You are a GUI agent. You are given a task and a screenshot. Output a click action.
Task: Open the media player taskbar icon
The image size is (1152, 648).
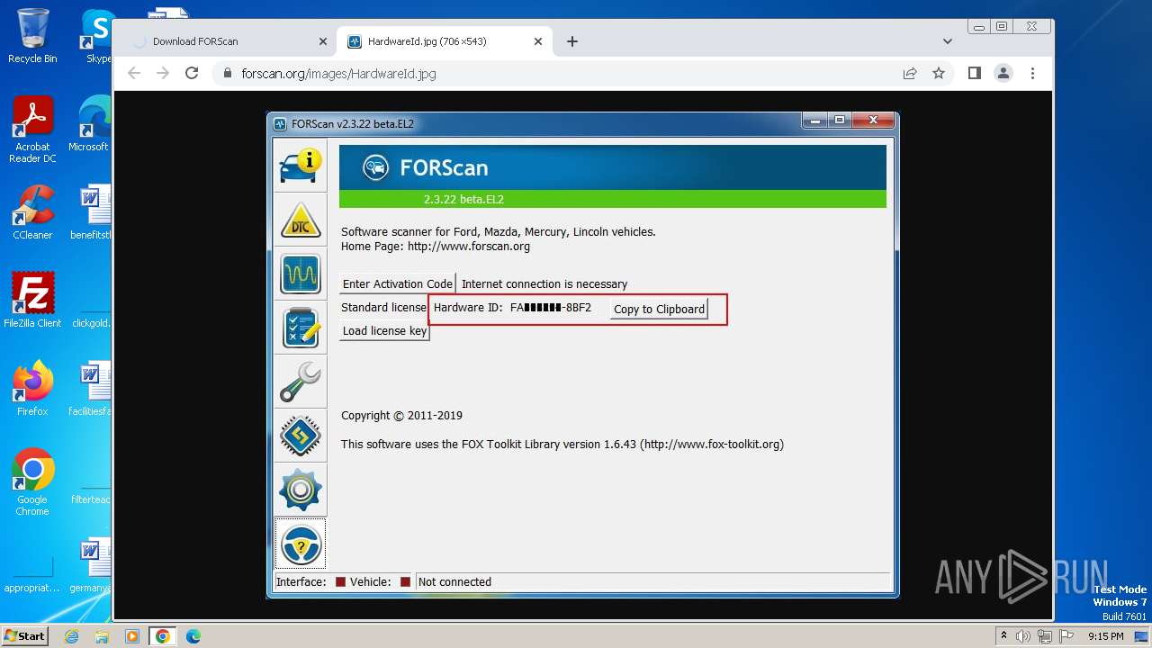pos(131,636)
